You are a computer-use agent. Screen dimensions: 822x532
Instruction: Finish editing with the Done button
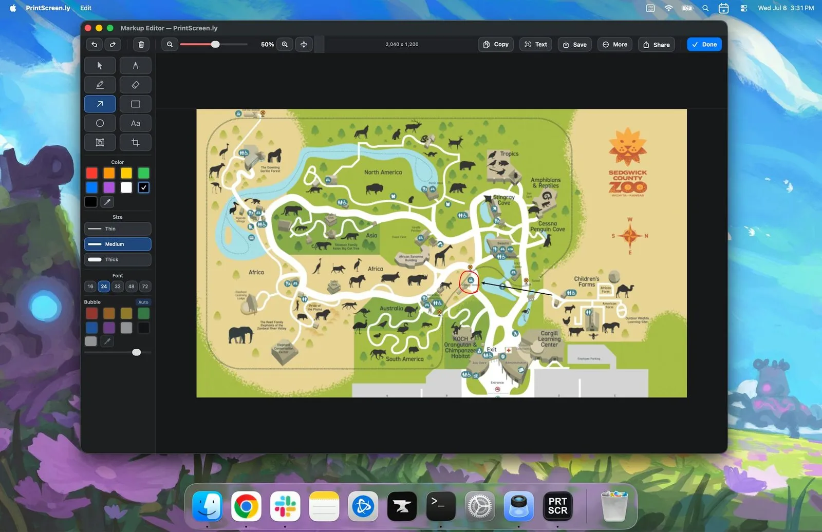coord(704,45)
